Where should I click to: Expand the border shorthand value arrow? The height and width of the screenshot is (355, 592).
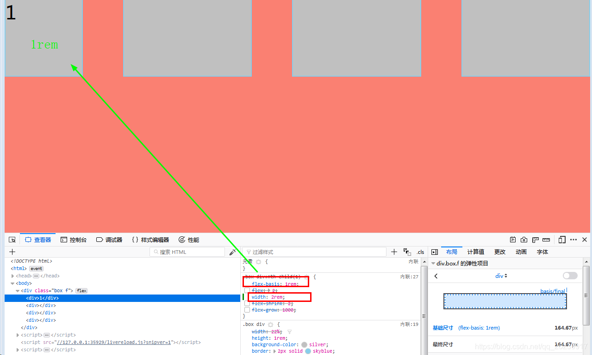(x=275, y=351)
